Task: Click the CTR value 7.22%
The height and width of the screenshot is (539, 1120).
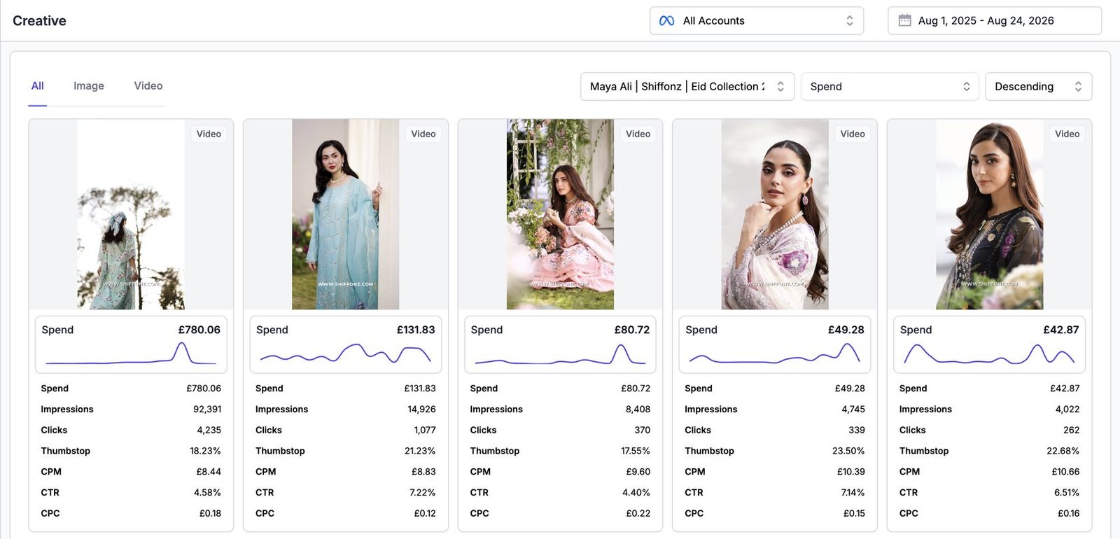Action: click(423, 493)
